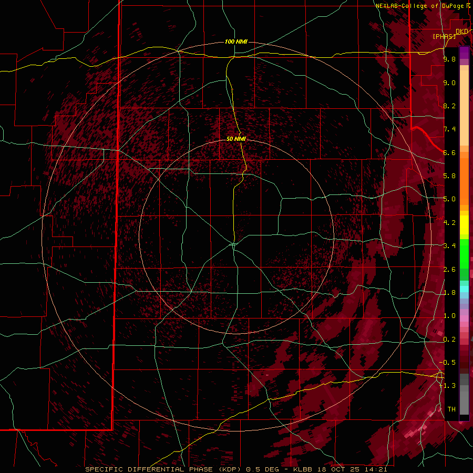The image size is (473, 473).
Task: Click the 50 NMI range ring label
Action: click(x=236, y=139)
